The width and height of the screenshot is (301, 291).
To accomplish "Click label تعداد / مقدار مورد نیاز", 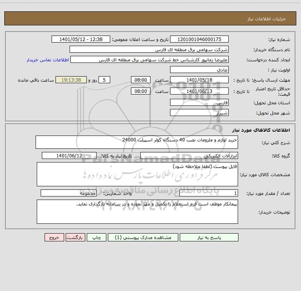I will 268,194.
